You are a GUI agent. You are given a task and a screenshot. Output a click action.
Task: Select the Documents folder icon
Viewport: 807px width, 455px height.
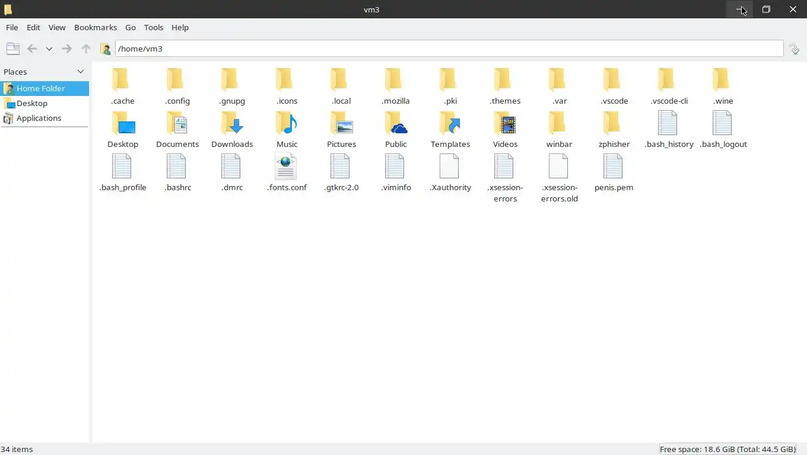tap(177, 123)
